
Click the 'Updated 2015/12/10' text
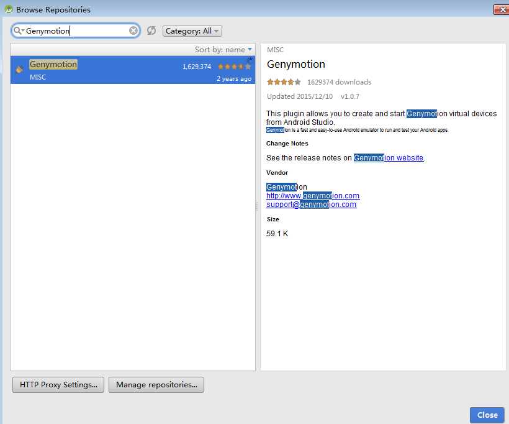(x=300, y=96)
